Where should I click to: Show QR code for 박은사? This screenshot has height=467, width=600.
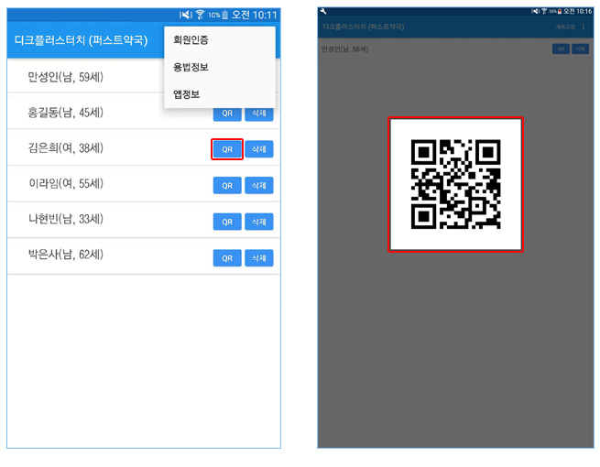pos(227,258)
